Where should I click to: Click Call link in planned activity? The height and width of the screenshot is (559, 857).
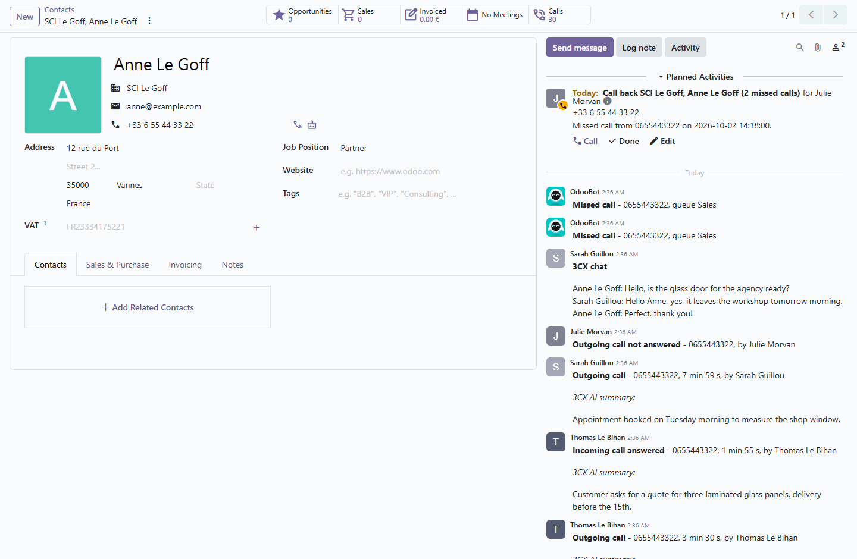(x=585, y=141)
